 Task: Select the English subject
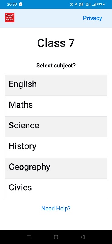(x=56, y=85)
